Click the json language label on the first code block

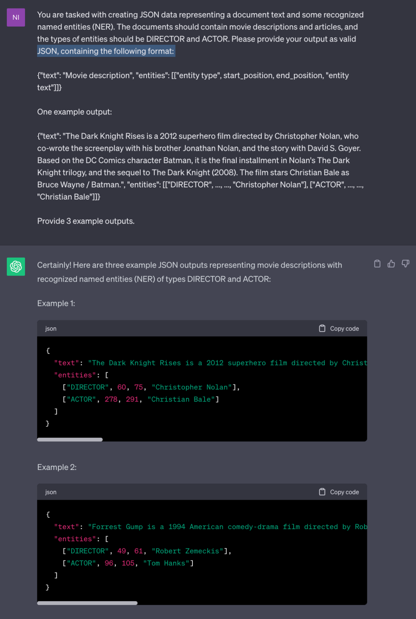tap(50, 328)
